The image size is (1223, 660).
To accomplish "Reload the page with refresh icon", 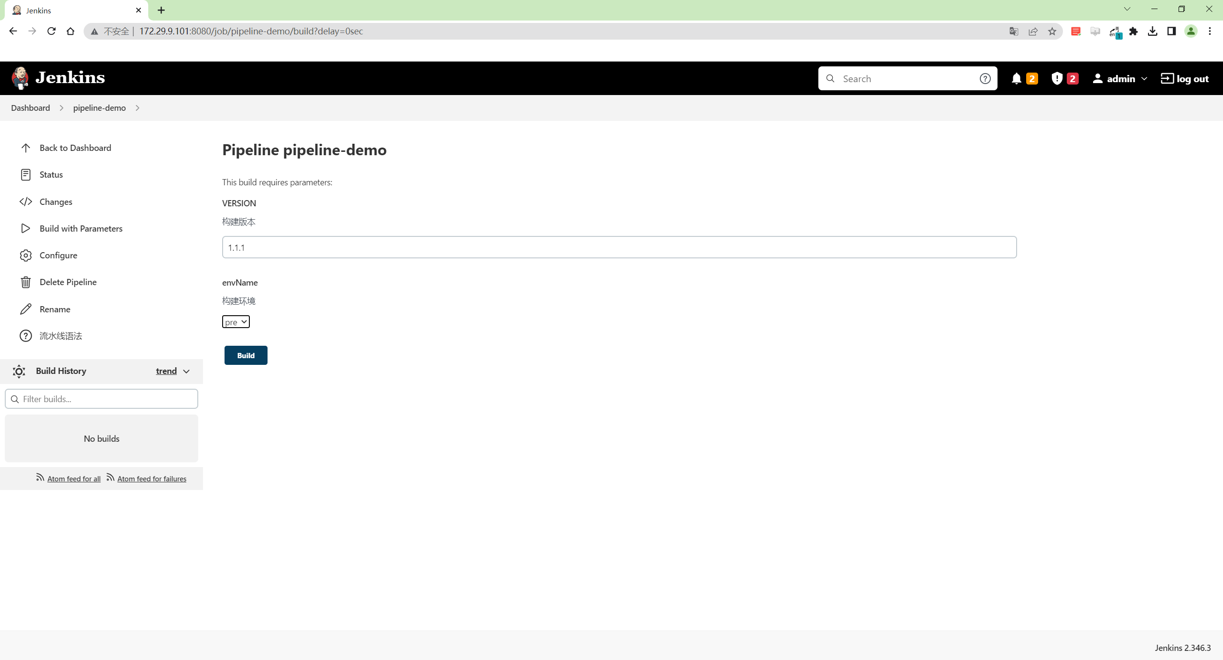I will [51, 32].
